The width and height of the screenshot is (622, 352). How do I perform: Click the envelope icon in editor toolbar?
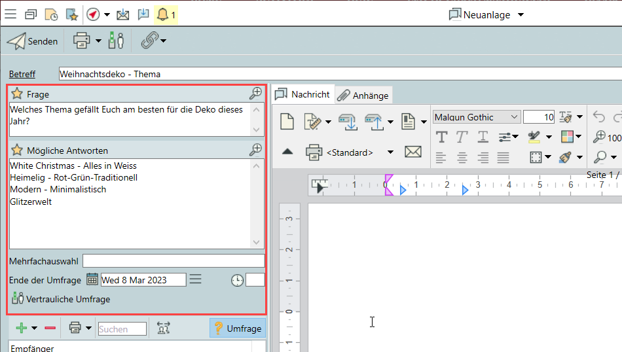click(x=412, y=152)
